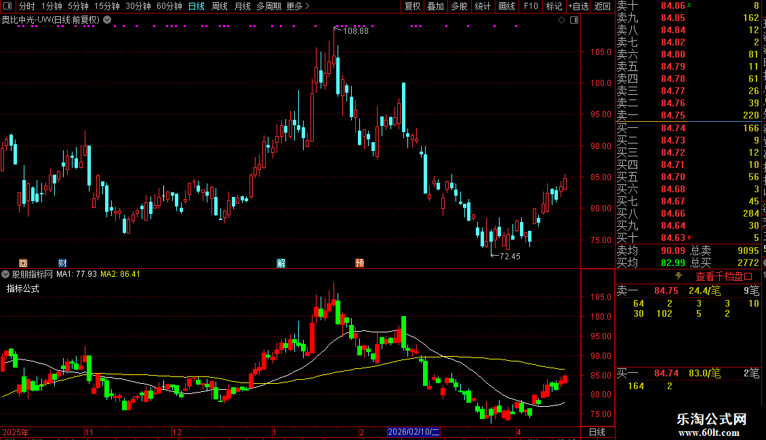Click the 财 financial marker icon

62,263
